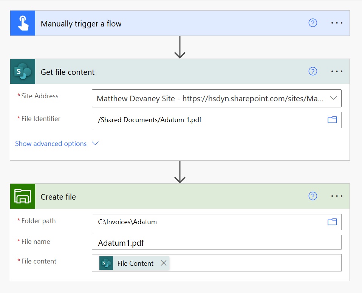Click the File System icon on the Create file card

pyautogui.click(x=23, y=196)
